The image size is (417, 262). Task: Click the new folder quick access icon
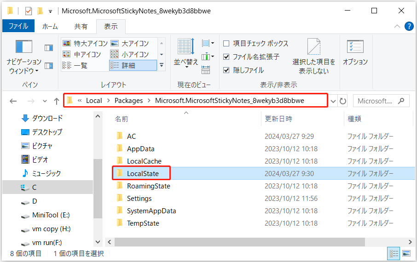coord(40,11)
